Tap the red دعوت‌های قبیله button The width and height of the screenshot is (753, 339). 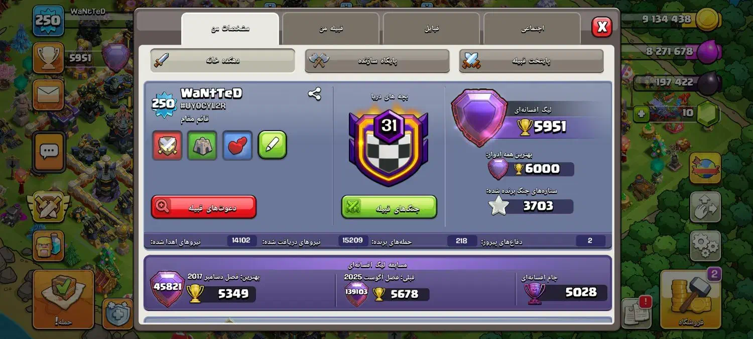point(204,207)
